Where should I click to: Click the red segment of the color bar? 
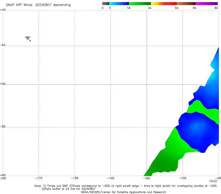[171, 4]
